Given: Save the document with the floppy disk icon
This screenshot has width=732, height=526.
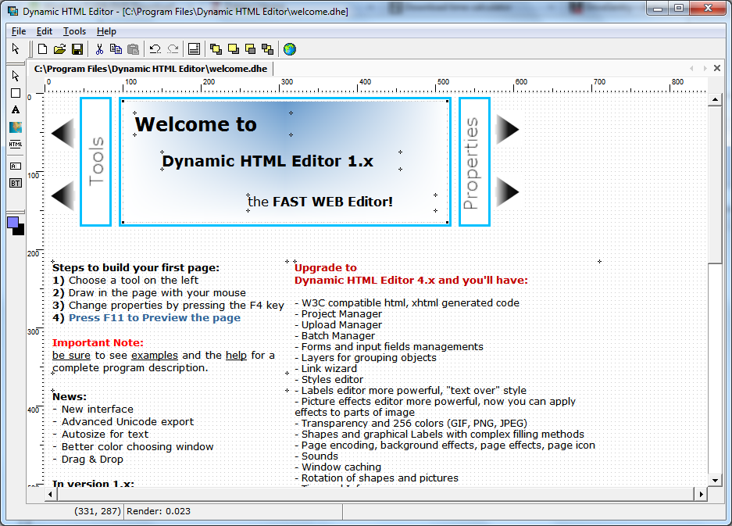Looking at the screenshot, I should tap(77, 49).
